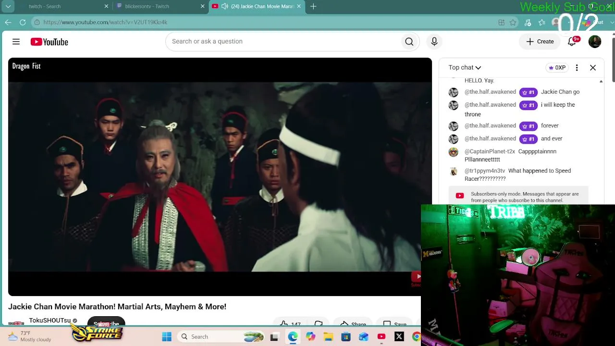Go to YouTube home via the logo

coord(49,42)
